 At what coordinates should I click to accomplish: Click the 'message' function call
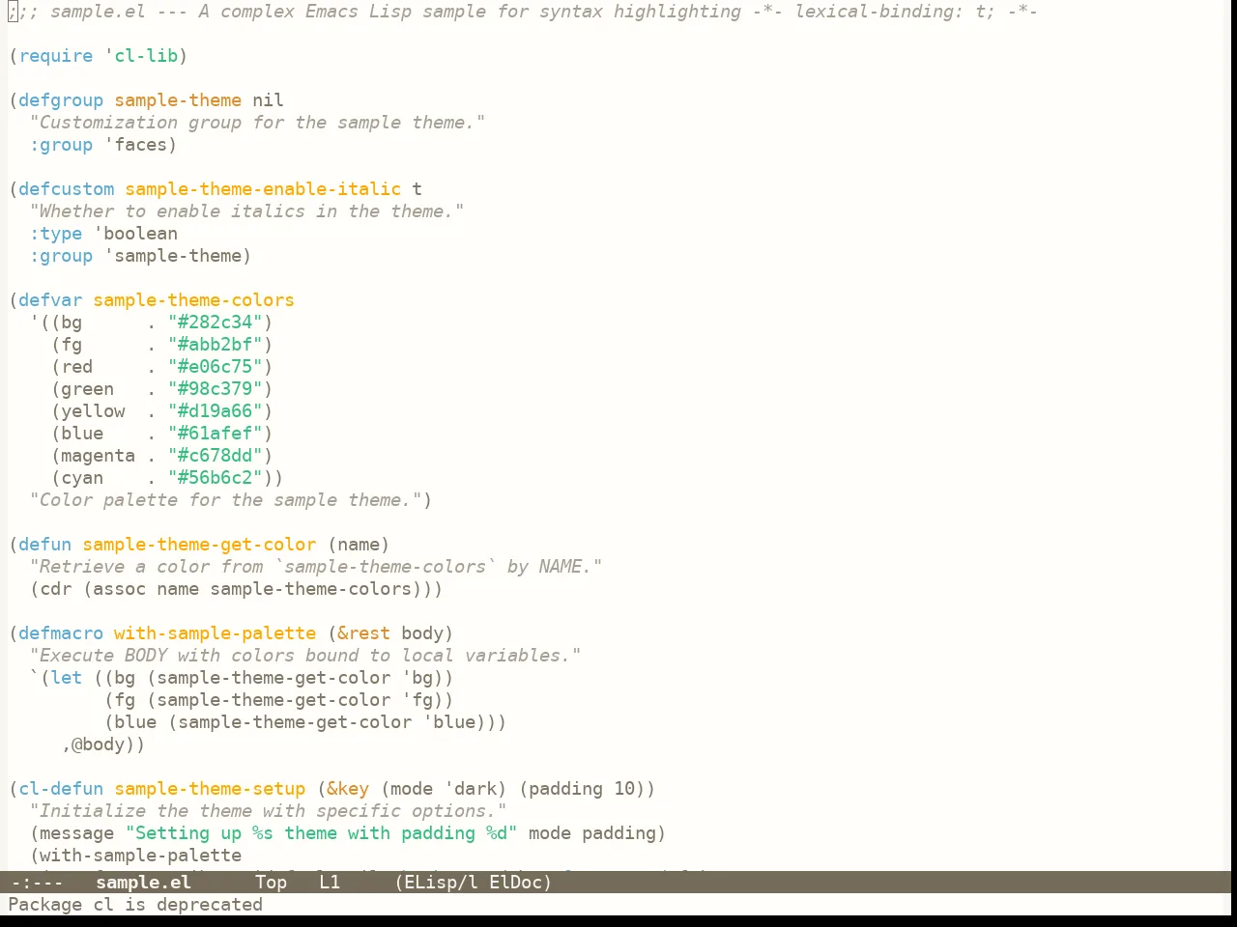tap(77, 833)
